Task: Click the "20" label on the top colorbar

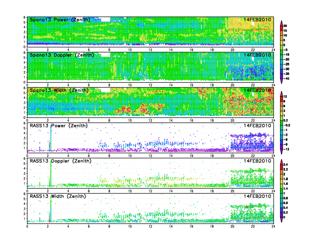Action: [x=291, y=26]
